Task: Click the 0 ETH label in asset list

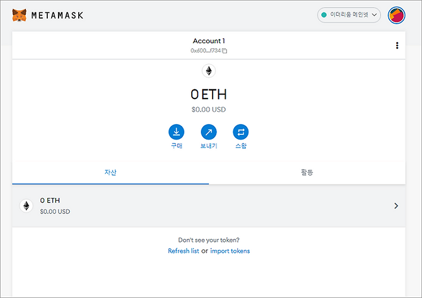Action: pyautogui.click(x=50, y=200)
